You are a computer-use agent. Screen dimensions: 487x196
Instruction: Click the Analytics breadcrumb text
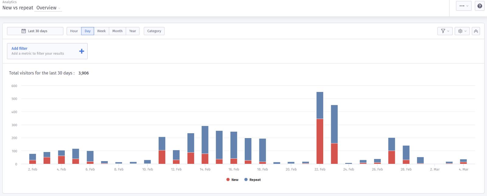9,2
